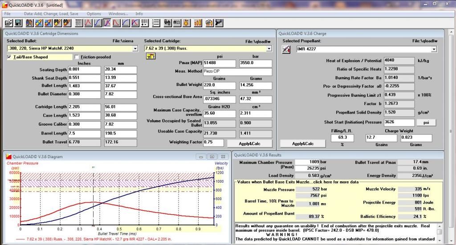
Task: Click the table grid toolbar icon
Action: [78, 23]
